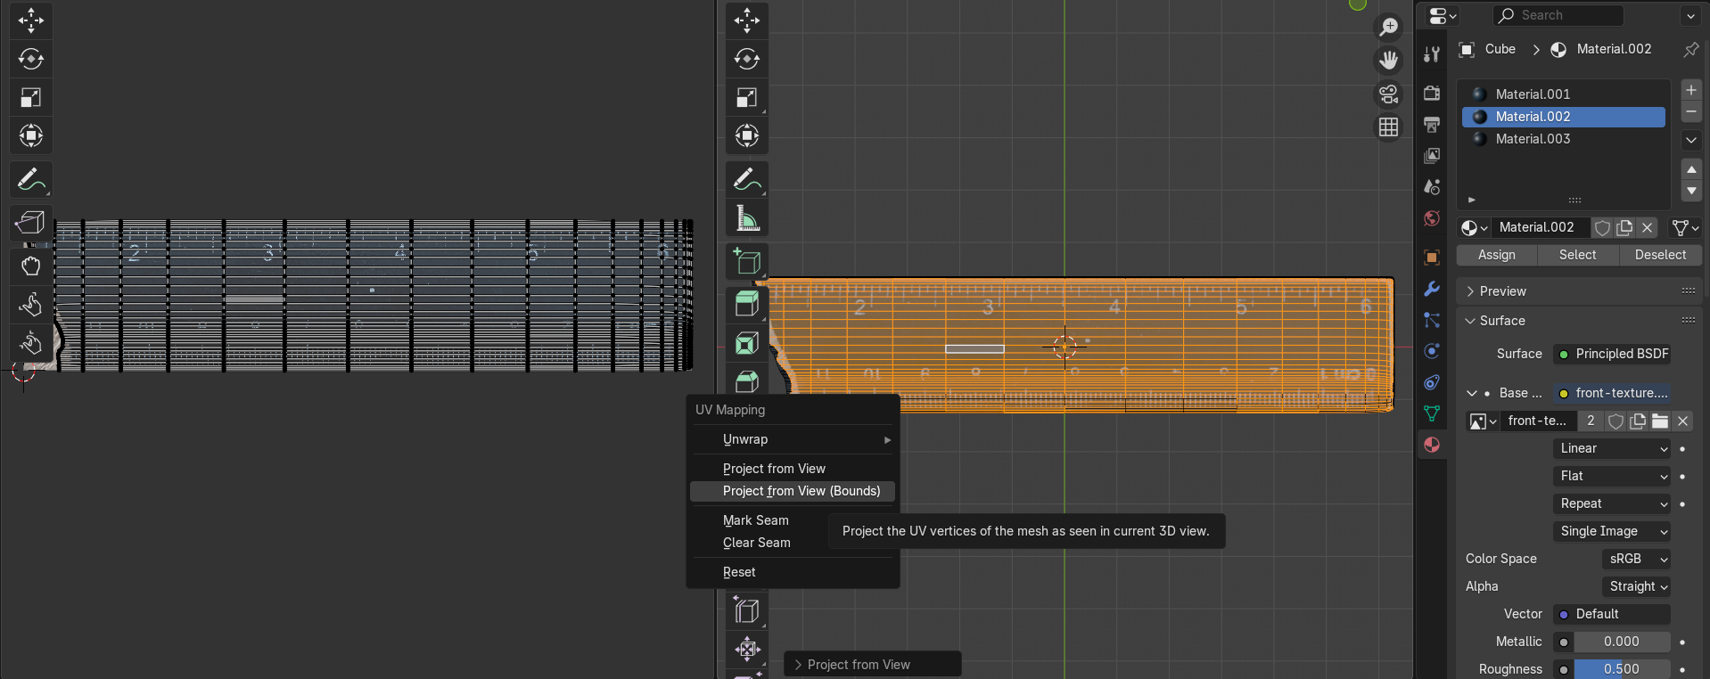This screenshot has width=1710, height=679.
Task: Toggle camera view in viewport
Action: click(x=1388, y=94)
